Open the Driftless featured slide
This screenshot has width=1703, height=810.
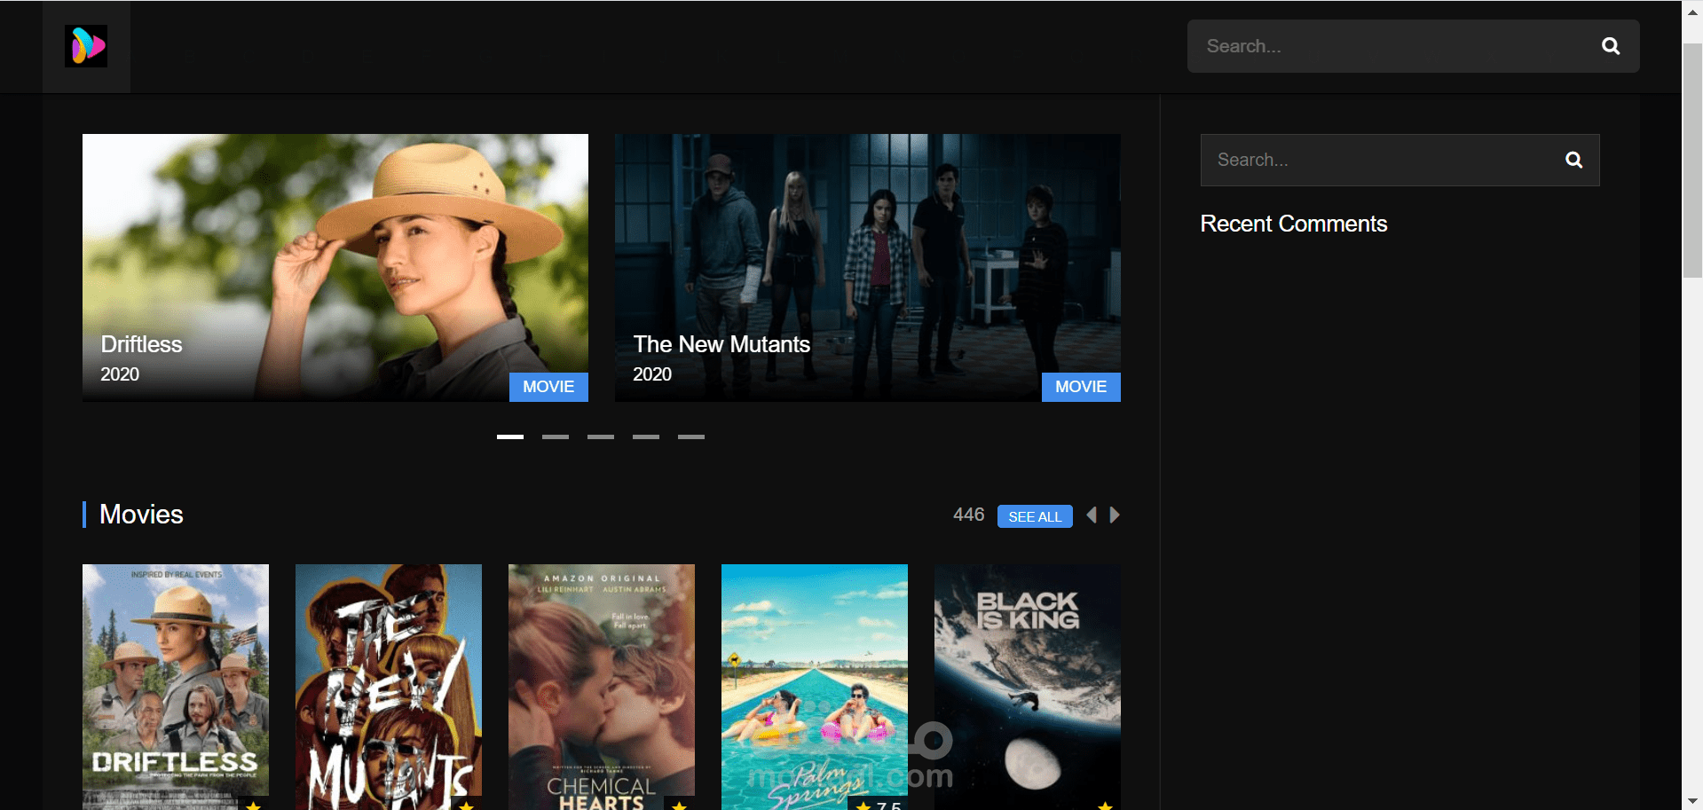click(335, 268)
